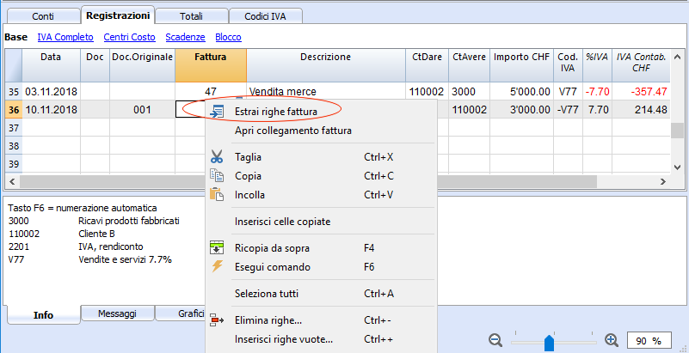
Task: Click the Elimina righe icon
Action: [217, 320]
